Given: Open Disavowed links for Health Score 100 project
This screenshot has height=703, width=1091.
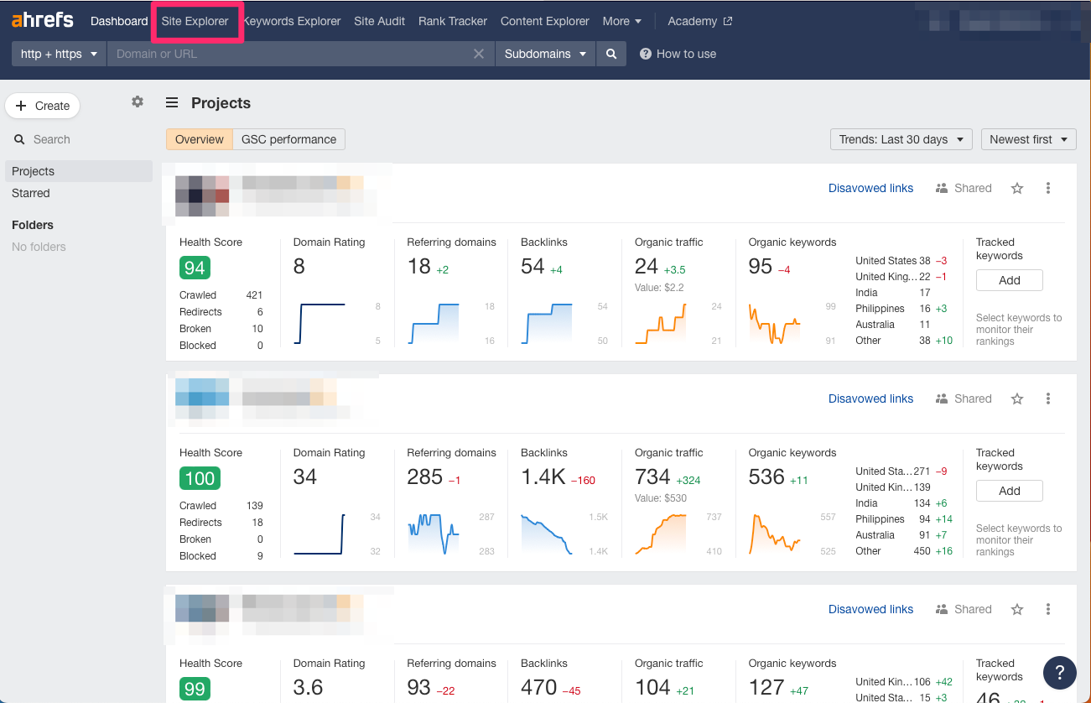Looking at the screenshot, I should click(x=870, y=398).
